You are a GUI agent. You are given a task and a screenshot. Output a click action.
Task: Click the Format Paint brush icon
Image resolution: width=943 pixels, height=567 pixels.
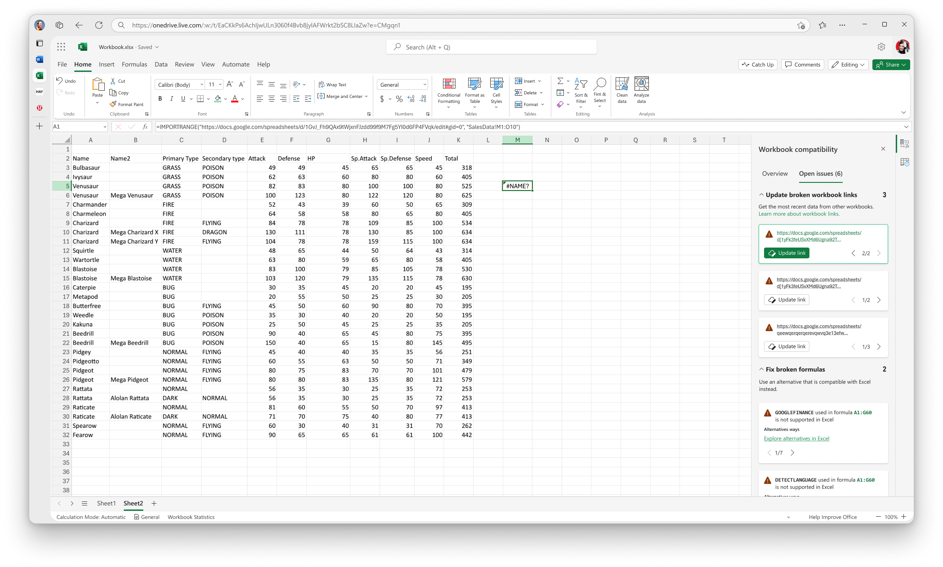[x=113, y=104]
